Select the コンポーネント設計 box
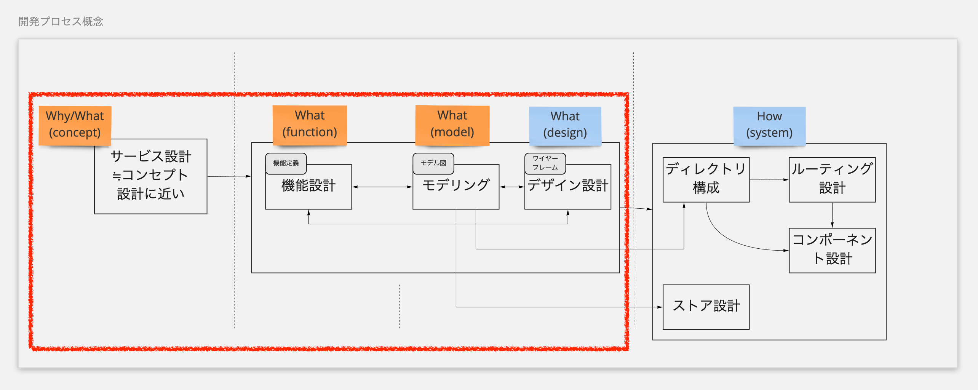Screen dimensions: 978x390 (832, 250)
